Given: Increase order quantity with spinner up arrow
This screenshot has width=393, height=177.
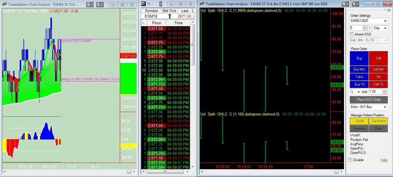Looking at the screenshot, I should point(365,27).
